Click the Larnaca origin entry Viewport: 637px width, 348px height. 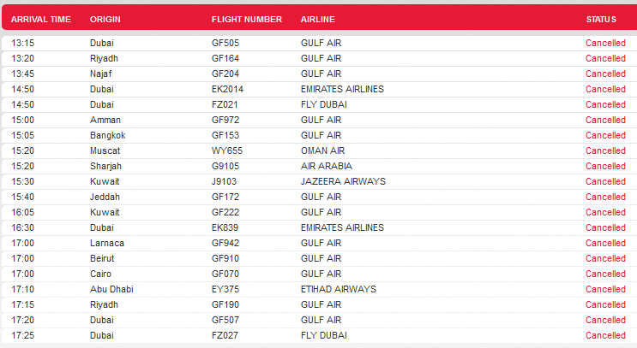click(107, 243)
